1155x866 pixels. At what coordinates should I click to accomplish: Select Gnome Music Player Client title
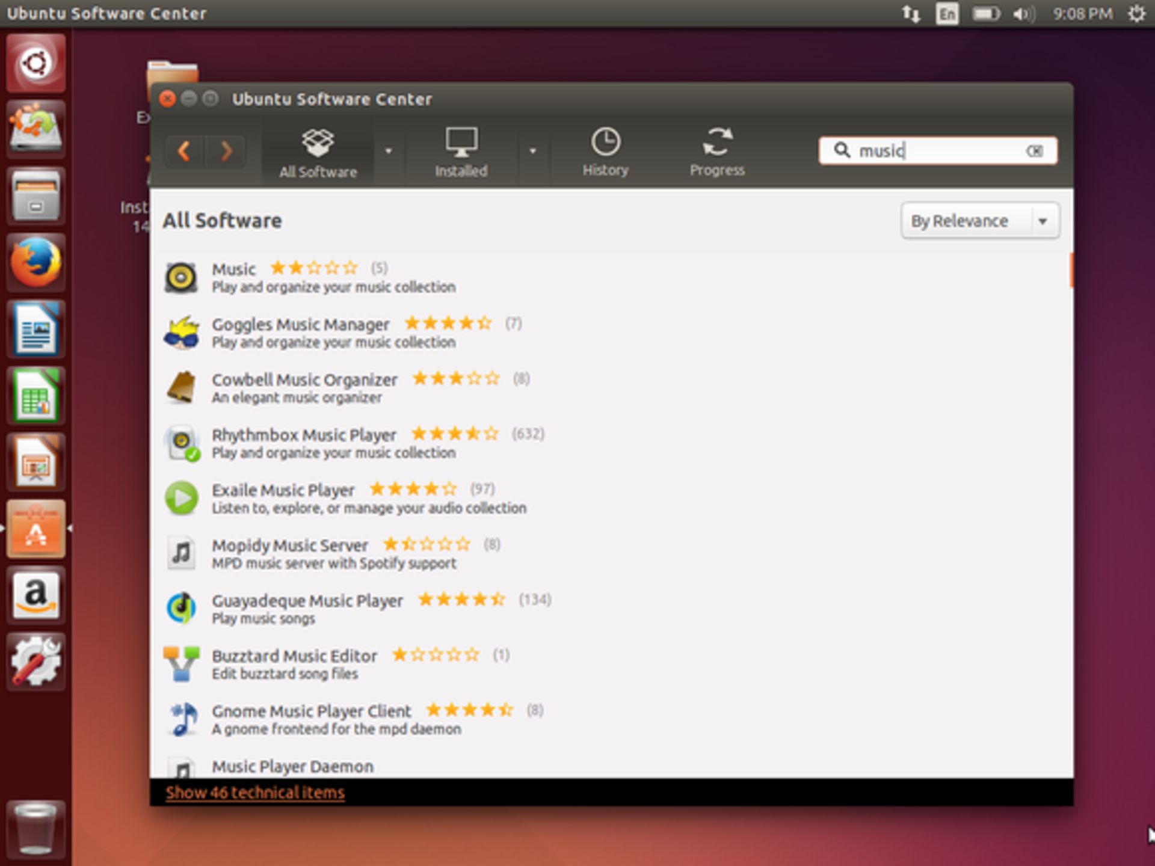click(x=311, y=711)
